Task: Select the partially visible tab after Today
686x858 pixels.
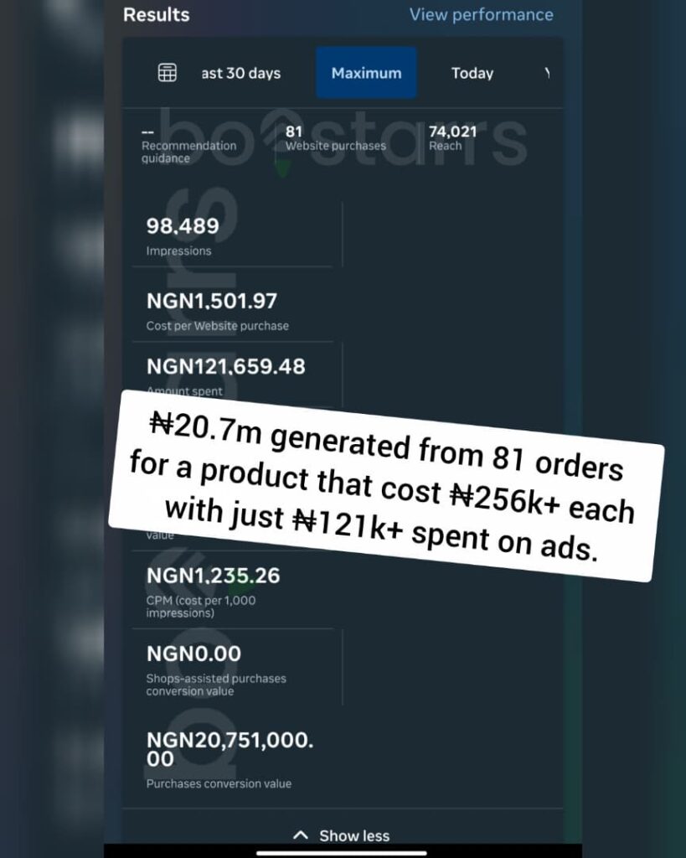Action: [x=547, y=73]
